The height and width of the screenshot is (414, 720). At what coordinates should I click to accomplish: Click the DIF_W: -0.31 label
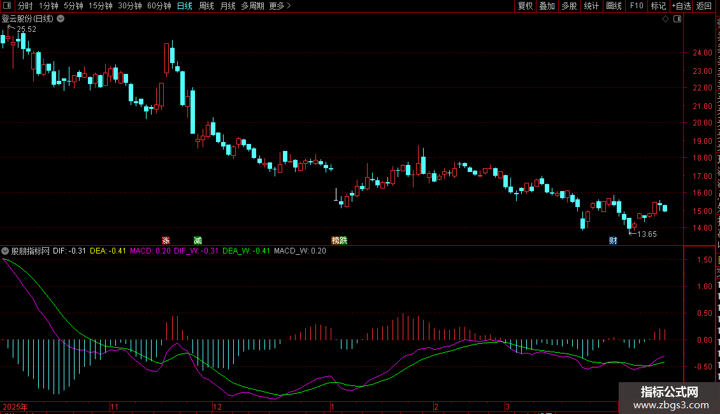196,251
